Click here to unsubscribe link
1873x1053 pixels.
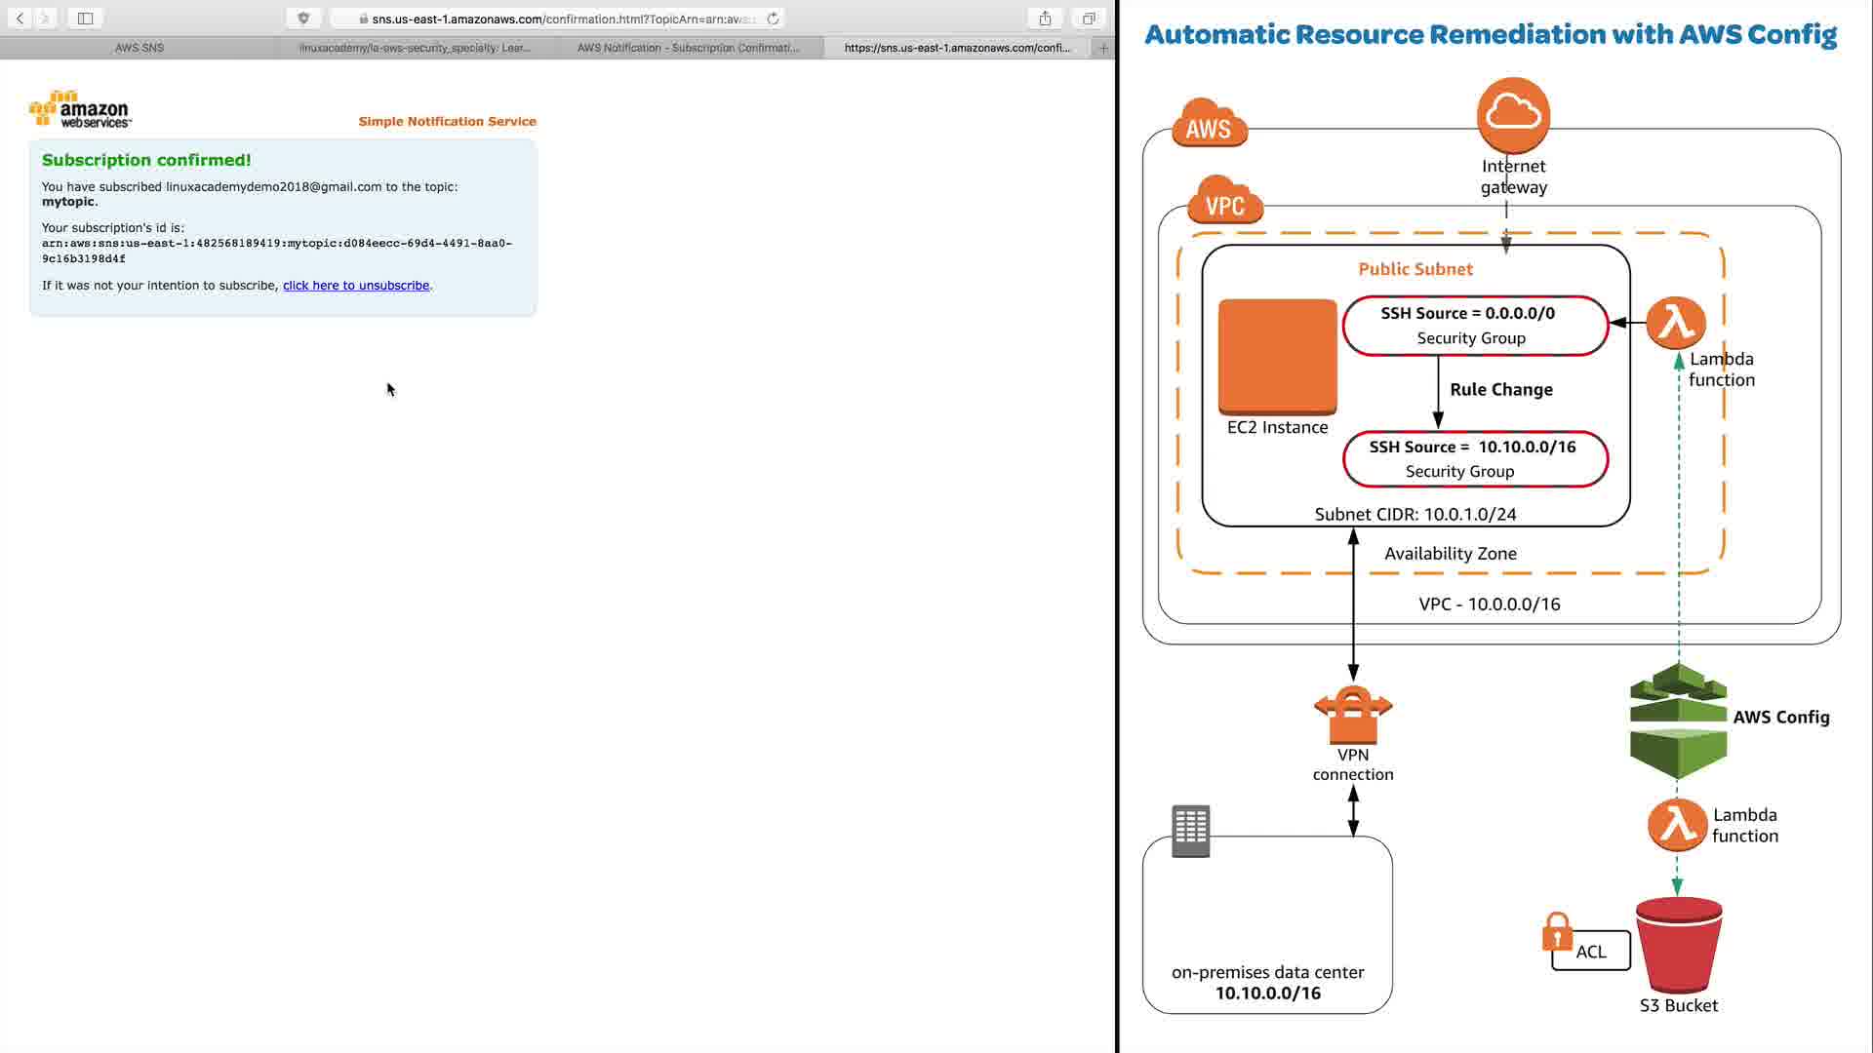click(355, 286)
